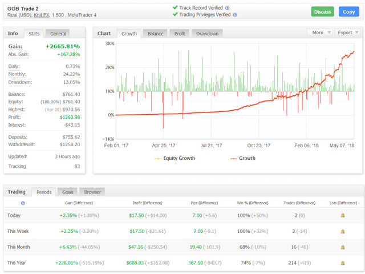Open the More dropdown in chart panel

point(320,33)
